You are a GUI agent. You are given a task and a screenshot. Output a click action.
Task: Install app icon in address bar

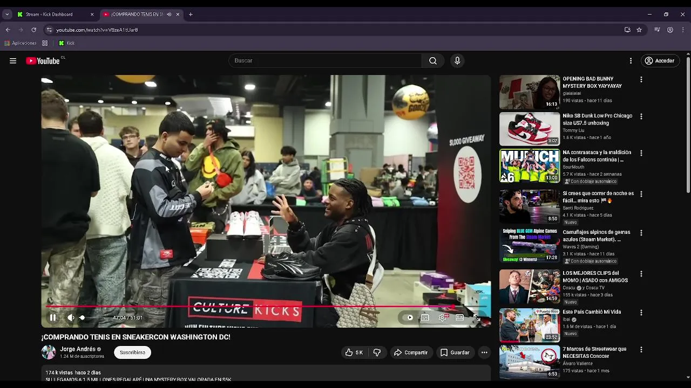(x=627, y=30)
